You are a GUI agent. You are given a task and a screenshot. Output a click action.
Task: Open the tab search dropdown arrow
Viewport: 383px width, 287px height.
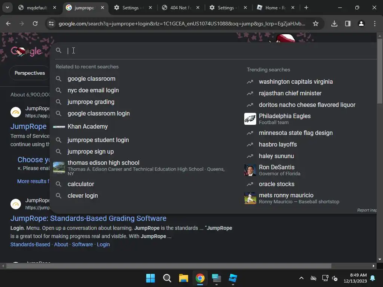coord(7,7)
